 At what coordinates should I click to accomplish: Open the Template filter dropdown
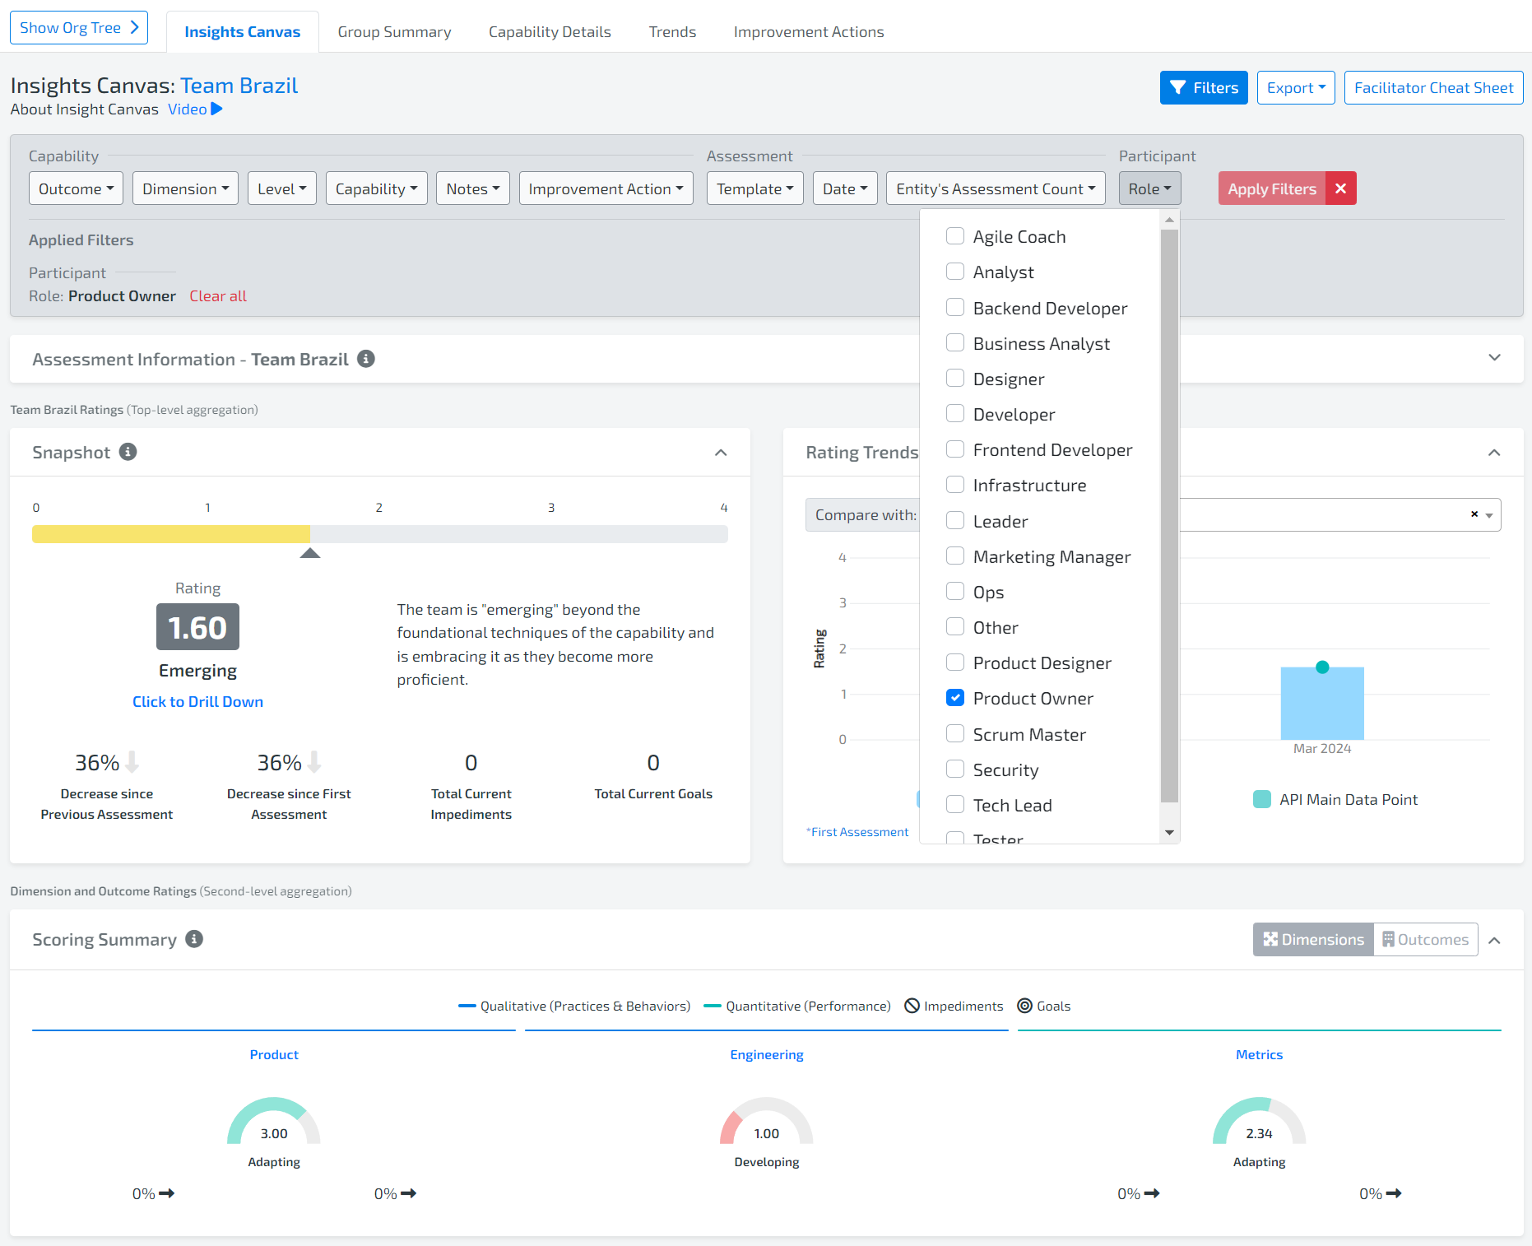coord(755,188)
